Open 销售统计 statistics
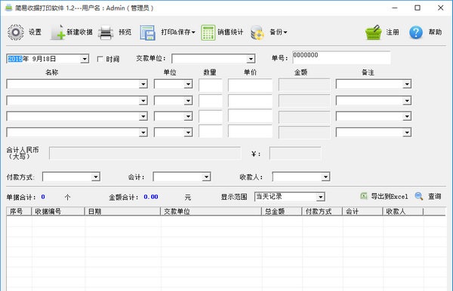 (x=230, y=32)
